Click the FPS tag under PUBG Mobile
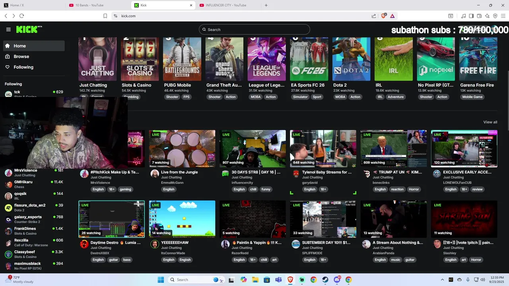 pyautogui.click(x=187, y=97)
